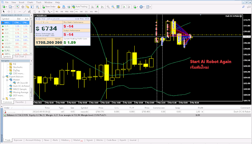Select the Vertical Line drawing tool
252x144 pixels.
(x=15, y=11)
